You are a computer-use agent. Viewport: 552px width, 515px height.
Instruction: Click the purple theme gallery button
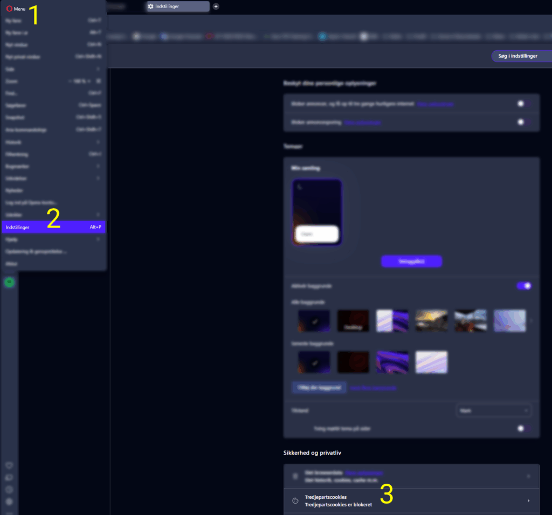pos(411,261)
